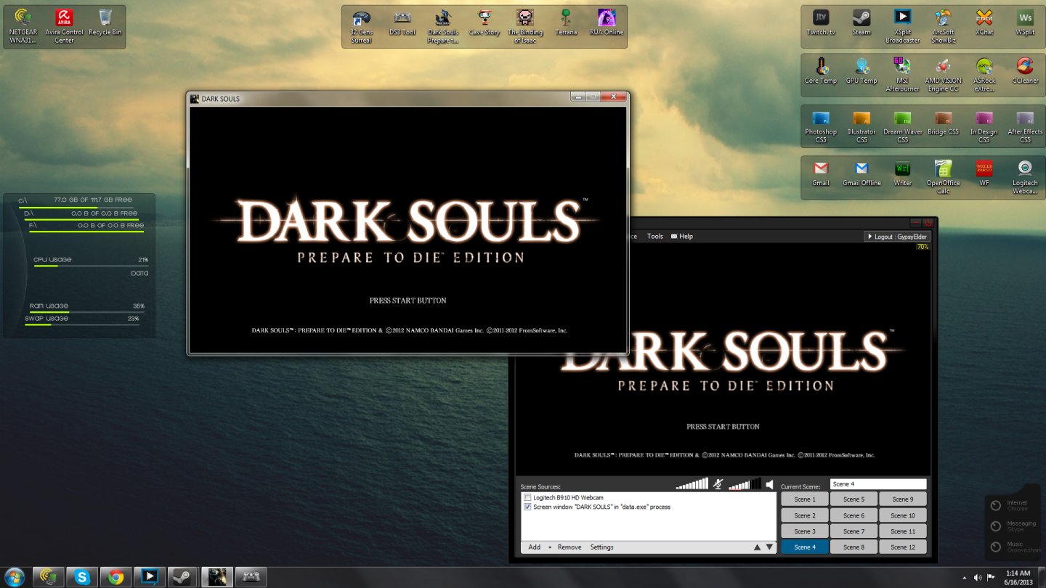Click the Current Scene name field

click(878, 484)
